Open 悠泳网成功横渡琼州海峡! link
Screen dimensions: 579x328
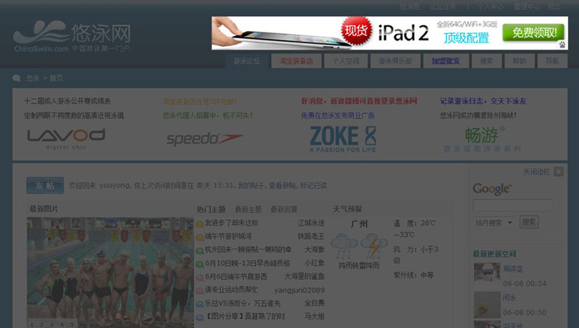point(478,116)
